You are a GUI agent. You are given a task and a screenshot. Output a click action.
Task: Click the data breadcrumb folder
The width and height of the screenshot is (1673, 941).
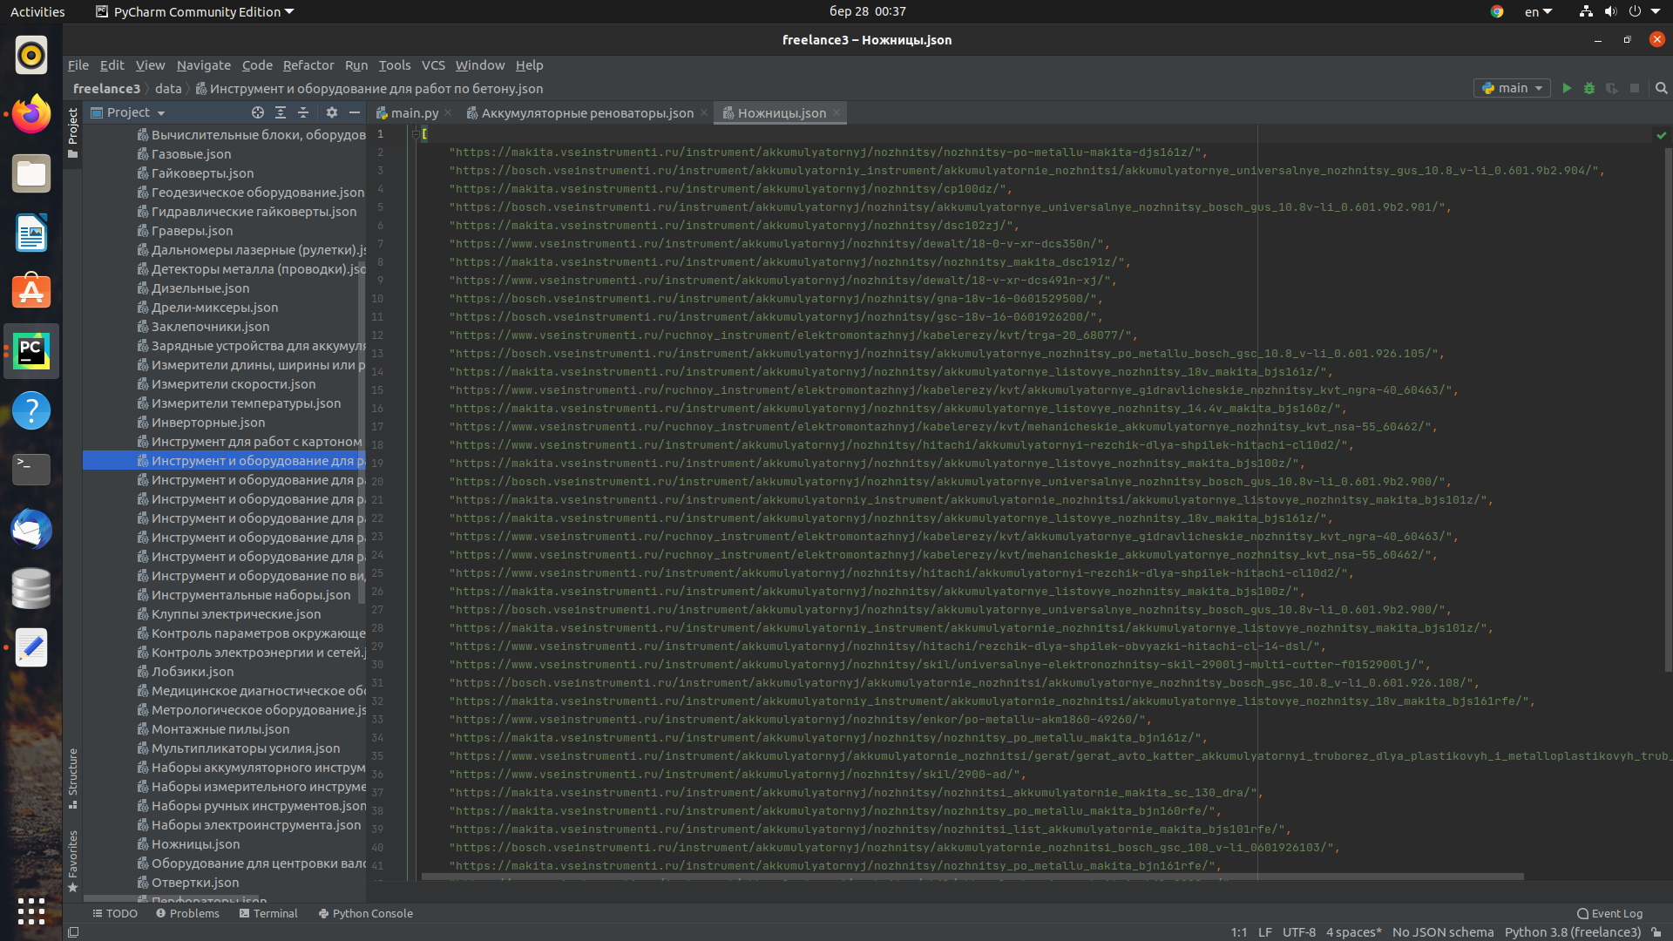(x=168, y=88)
